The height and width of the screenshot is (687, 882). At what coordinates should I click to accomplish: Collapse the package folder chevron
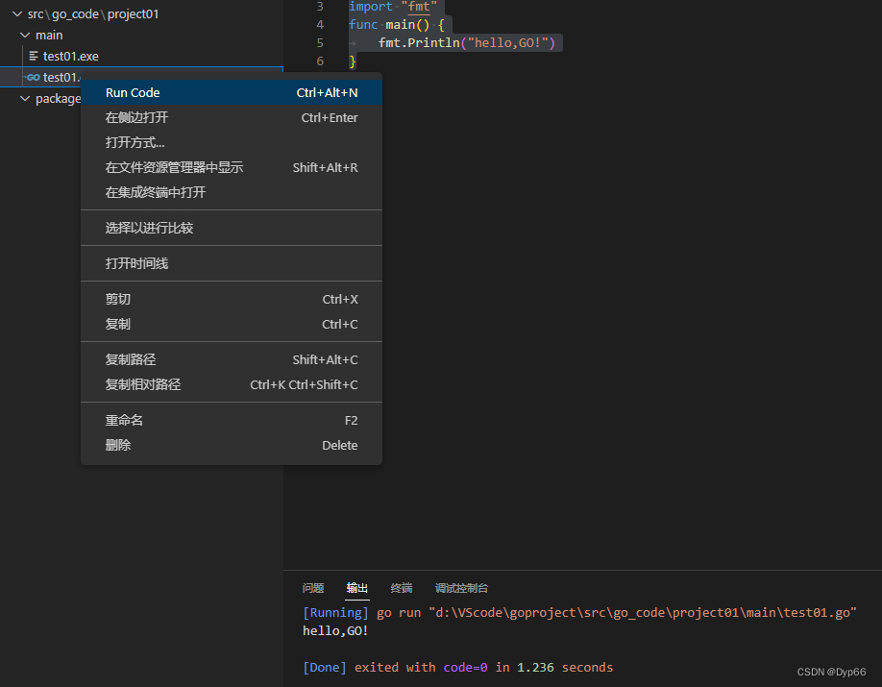[25, 98]
